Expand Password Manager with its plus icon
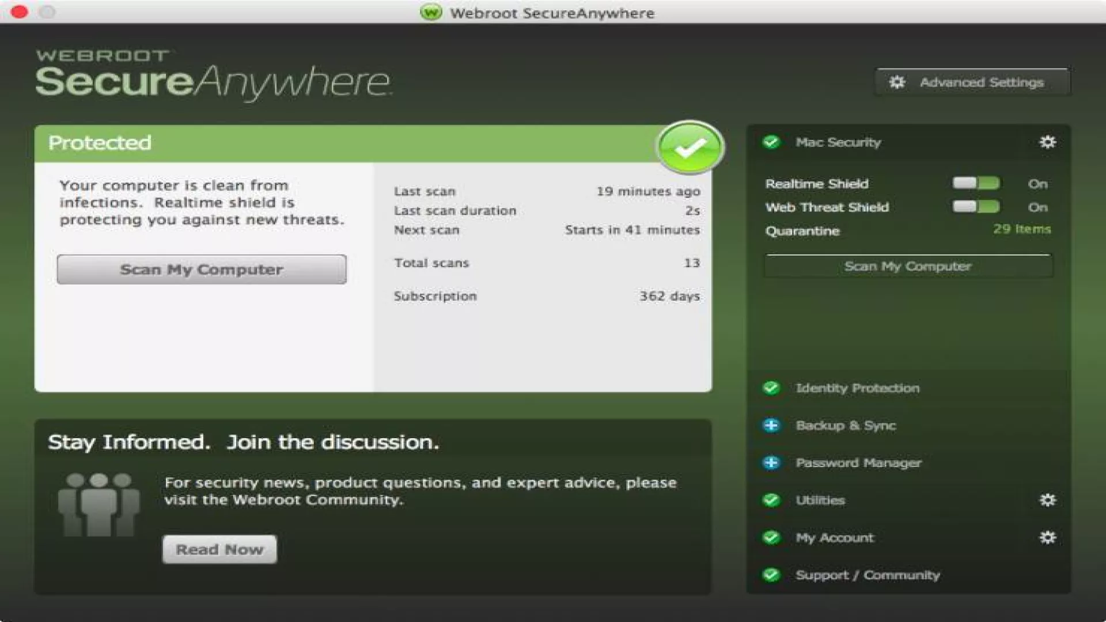1106x622 pixels. point(772,462)
